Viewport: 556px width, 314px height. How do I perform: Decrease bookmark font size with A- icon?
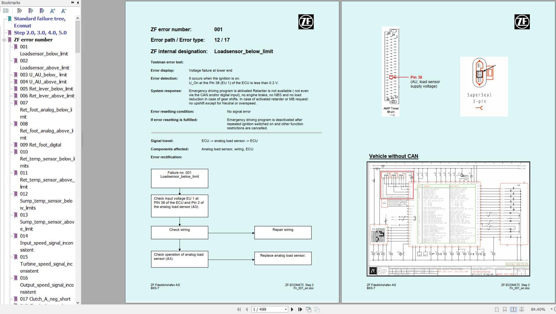point(64,11)
